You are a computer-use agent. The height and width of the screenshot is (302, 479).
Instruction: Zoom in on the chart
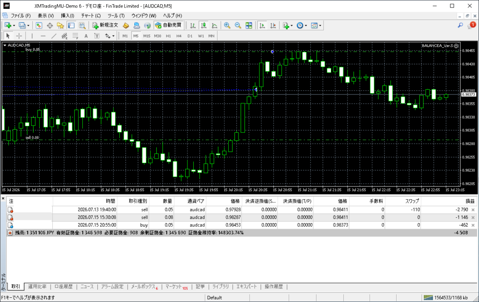pyautogui.click(x=227, y=25)
